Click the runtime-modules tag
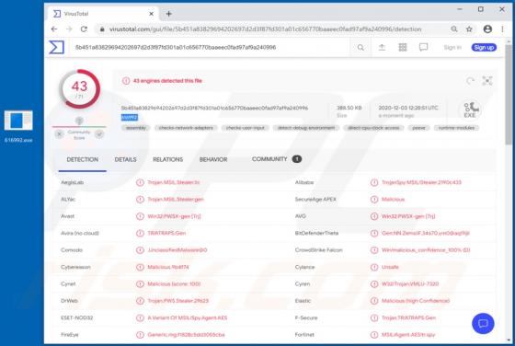 pos(456,128)
